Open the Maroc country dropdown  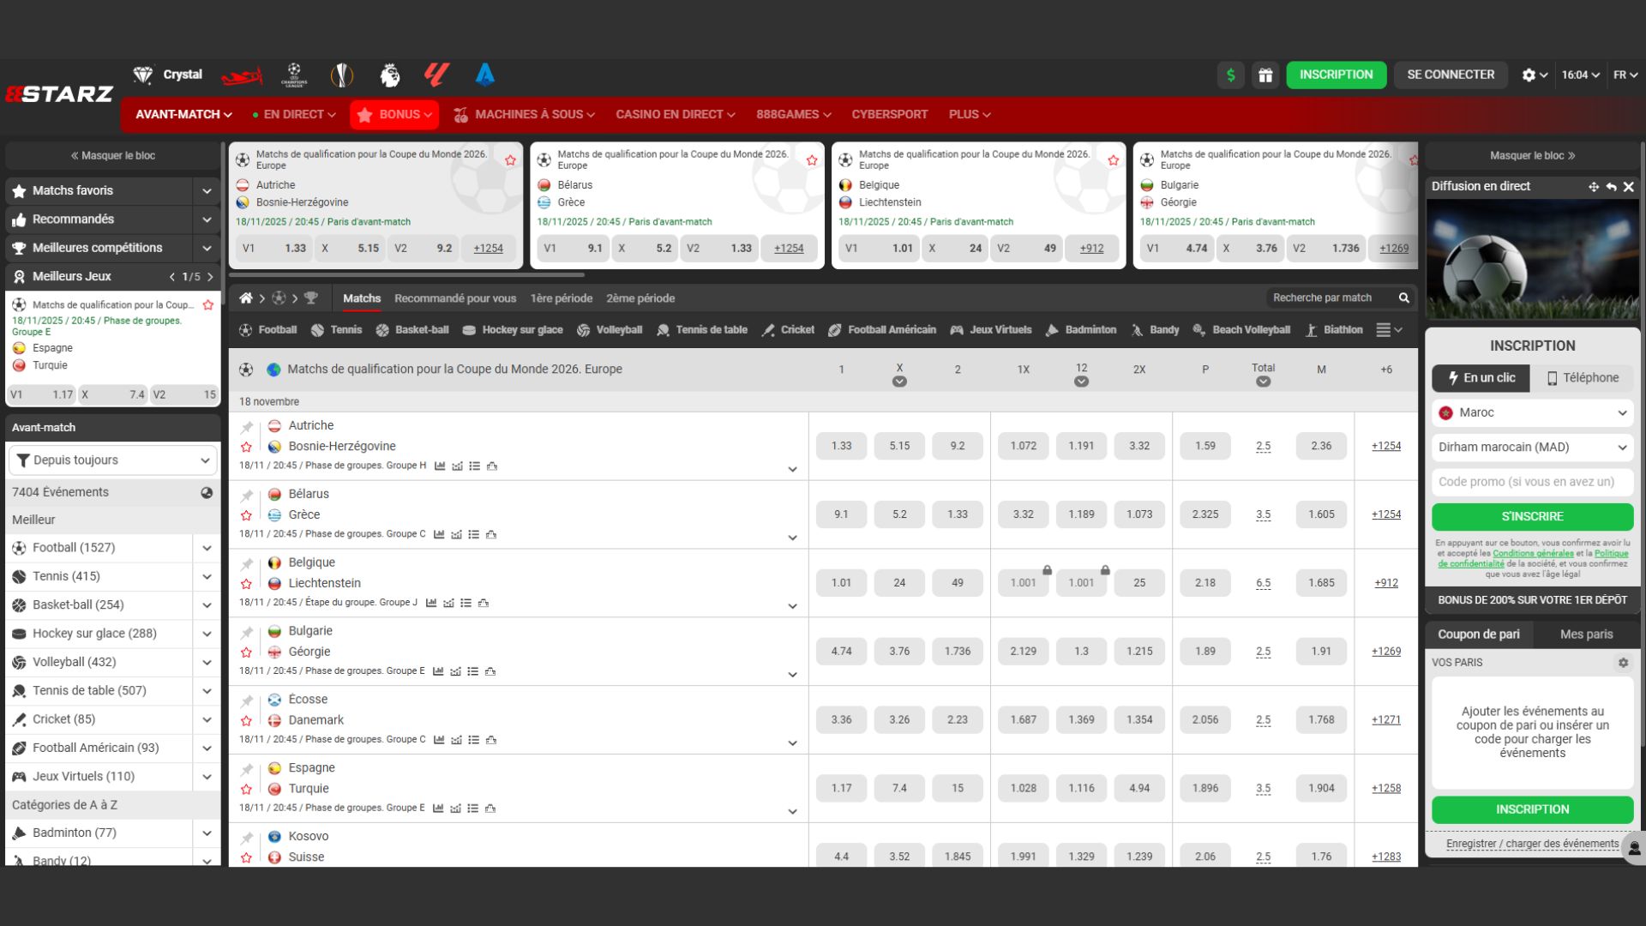coord(1531,412)
